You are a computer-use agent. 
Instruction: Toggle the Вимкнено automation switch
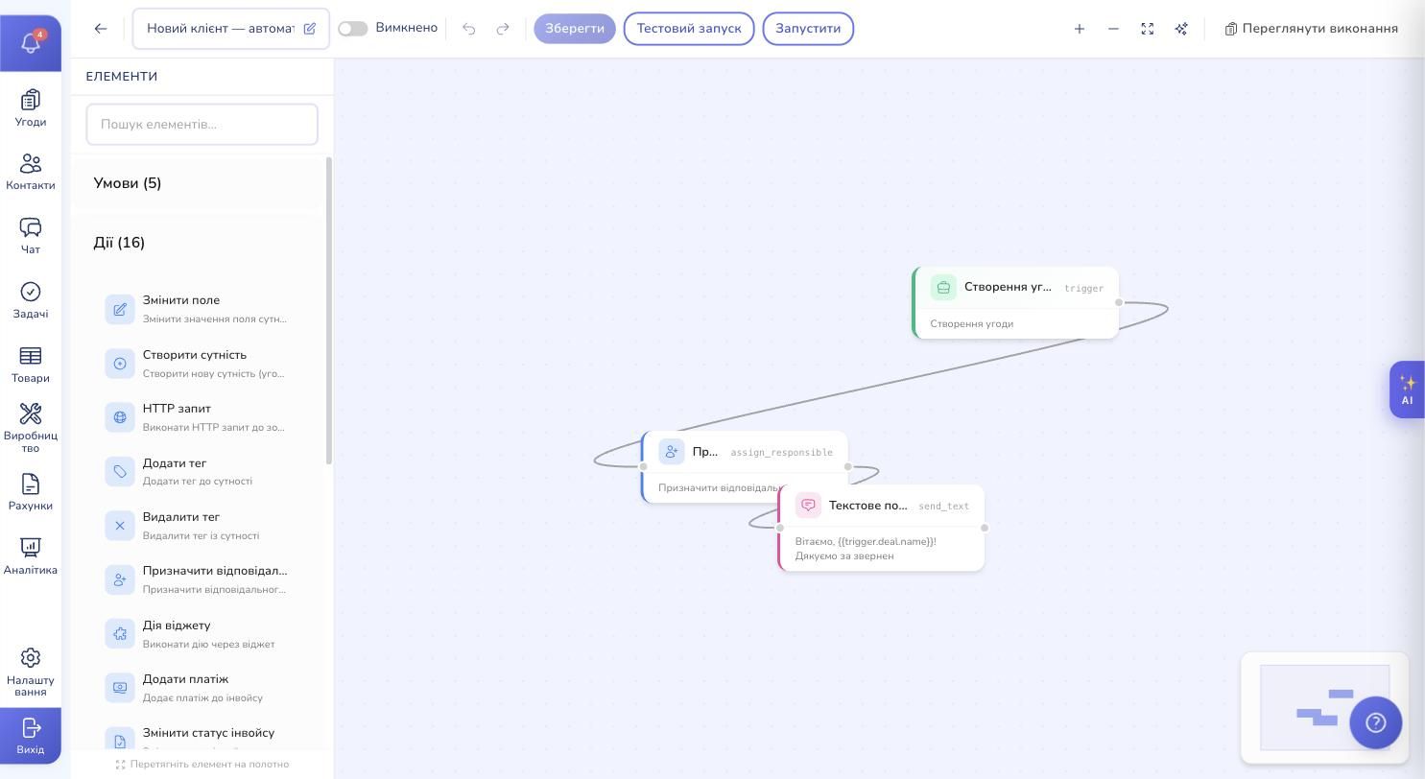pos(353,29)
